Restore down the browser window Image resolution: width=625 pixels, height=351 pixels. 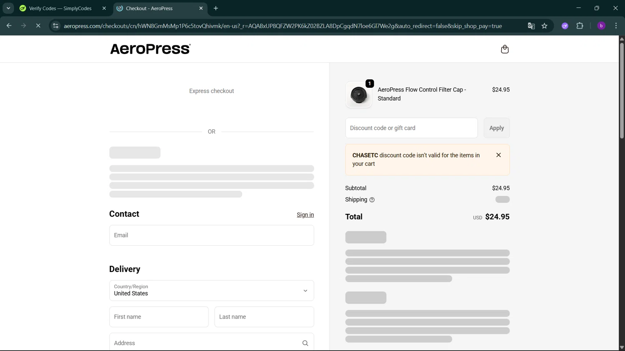click(x=597, y=8)
